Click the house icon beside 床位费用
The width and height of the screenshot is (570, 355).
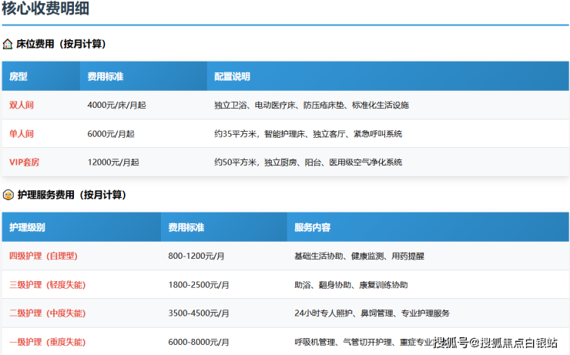[8, 44]
